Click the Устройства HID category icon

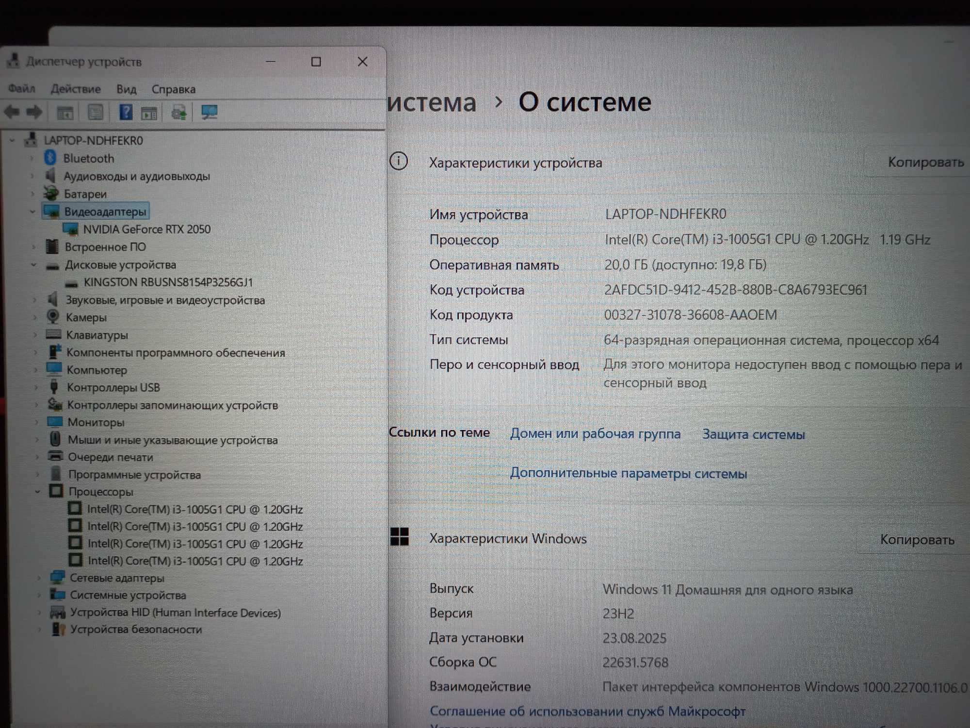click(x=58, y=612)
